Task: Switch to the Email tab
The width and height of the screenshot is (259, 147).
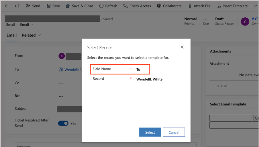Action: coord(11,35)
